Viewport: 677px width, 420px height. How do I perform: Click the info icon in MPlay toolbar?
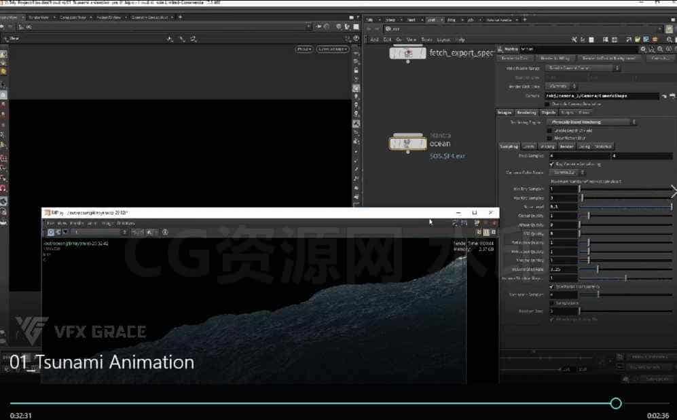click(x=165, y=232)
